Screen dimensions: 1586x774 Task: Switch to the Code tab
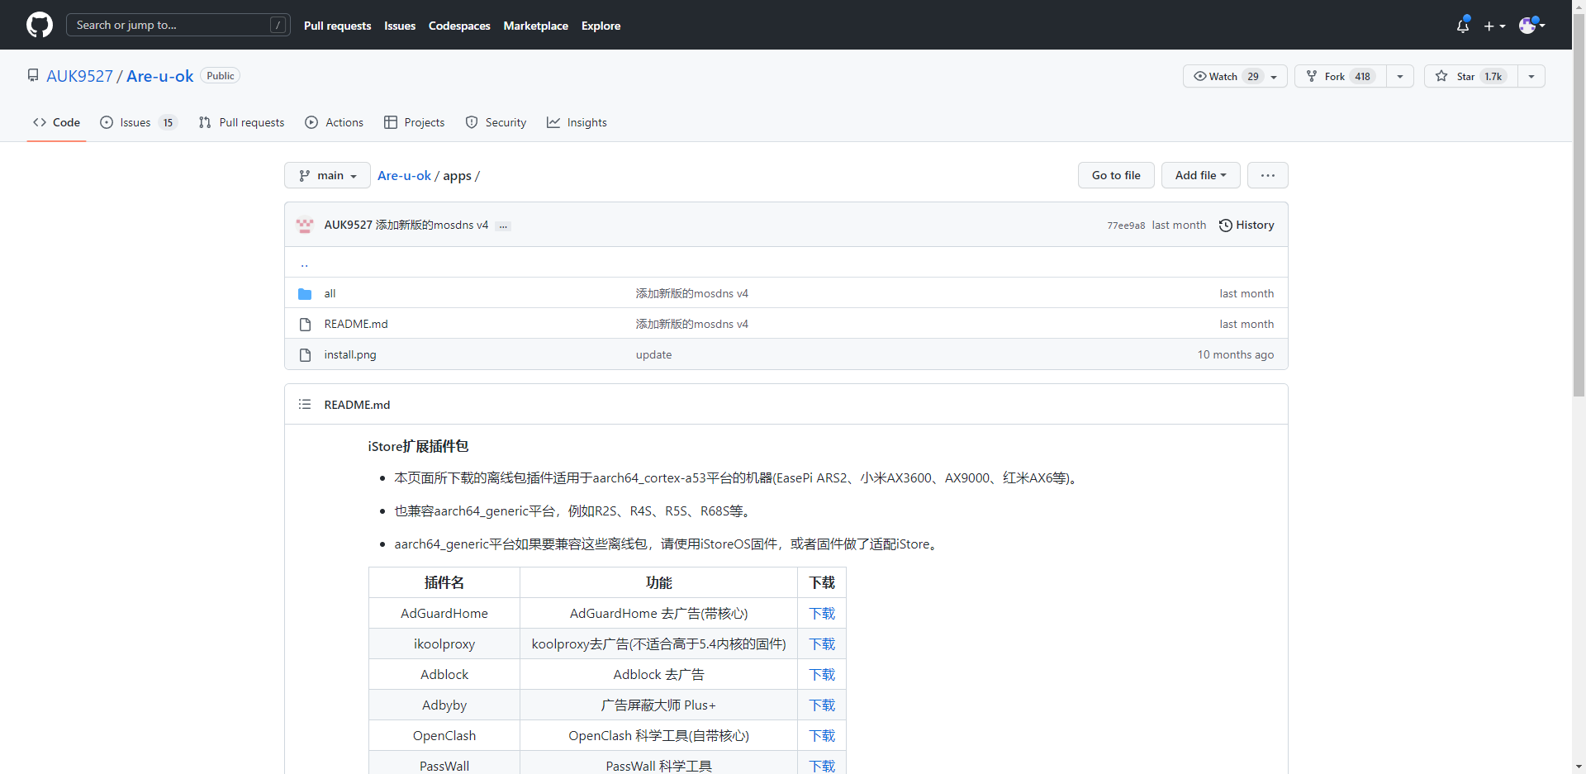click(56, 122)
